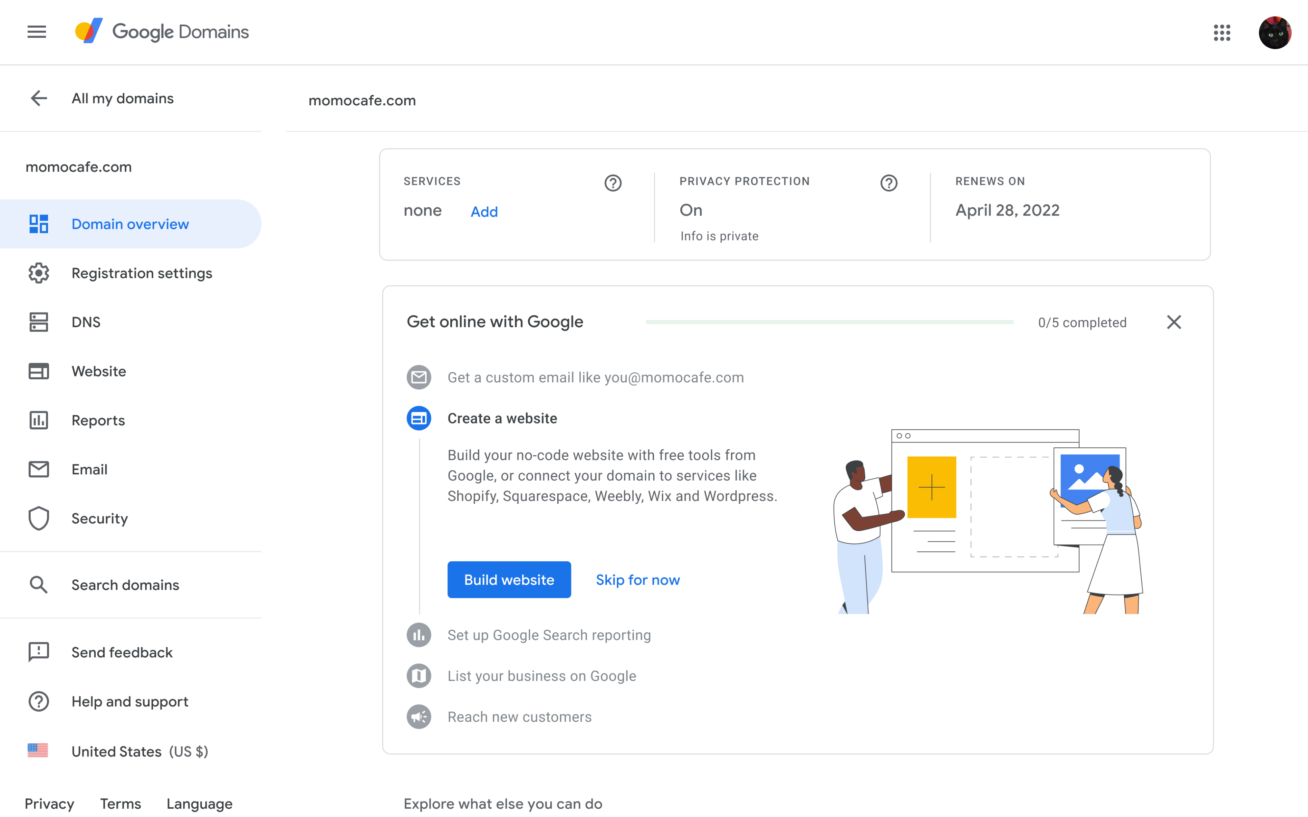This screenshot has height=817, width=1308.
Task: Click Add next to Services none
Action: [x=484, y=211]
